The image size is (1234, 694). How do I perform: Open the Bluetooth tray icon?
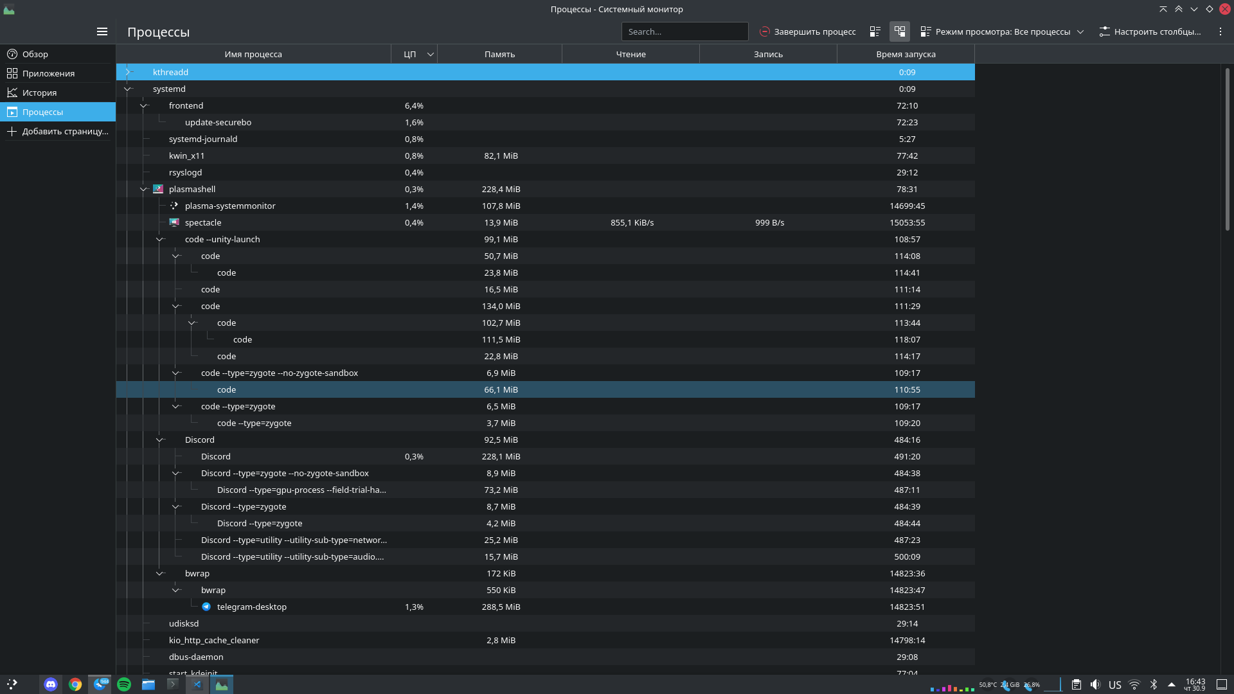[x=1154, y=684]
